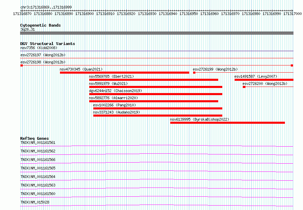
Task: Open transcript TNIK|NM_001161563
Action: point(38,185)
